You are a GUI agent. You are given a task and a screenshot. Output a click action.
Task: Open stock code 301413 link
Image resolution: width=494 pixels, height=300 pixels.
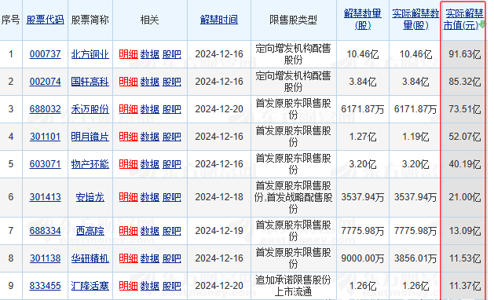(x=45, y=197)
